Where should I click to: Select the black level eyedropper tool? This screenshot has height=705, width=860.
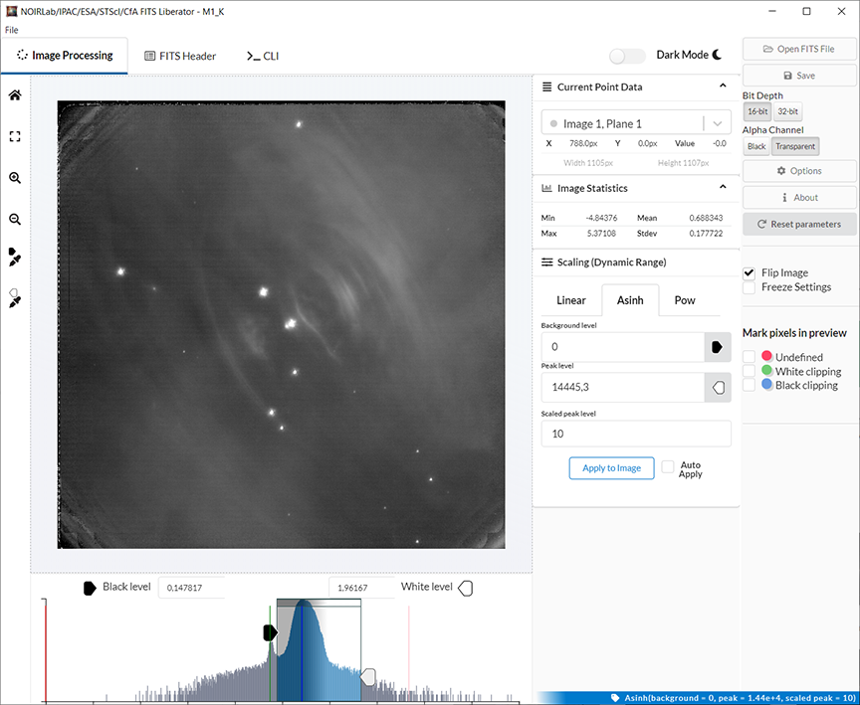click(x=15, y=258)
